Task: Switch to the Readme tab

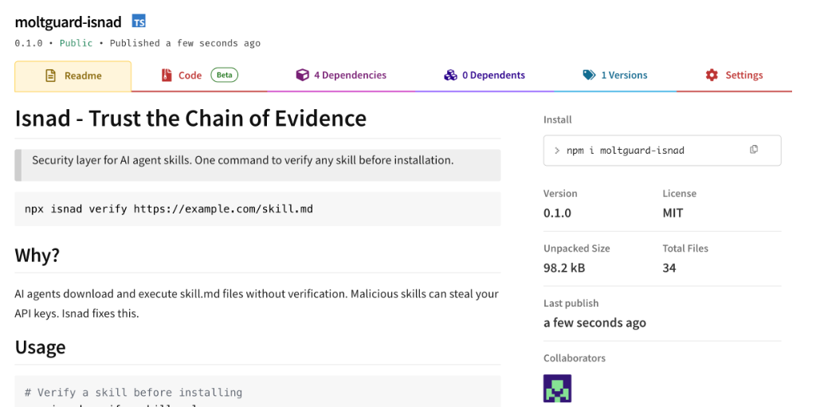Action: click(x=83, y=76)
